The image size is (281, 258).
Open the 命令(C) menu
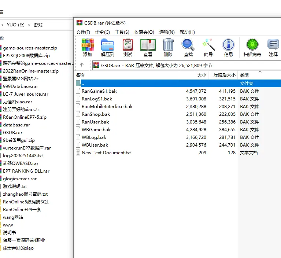[103, 32]
